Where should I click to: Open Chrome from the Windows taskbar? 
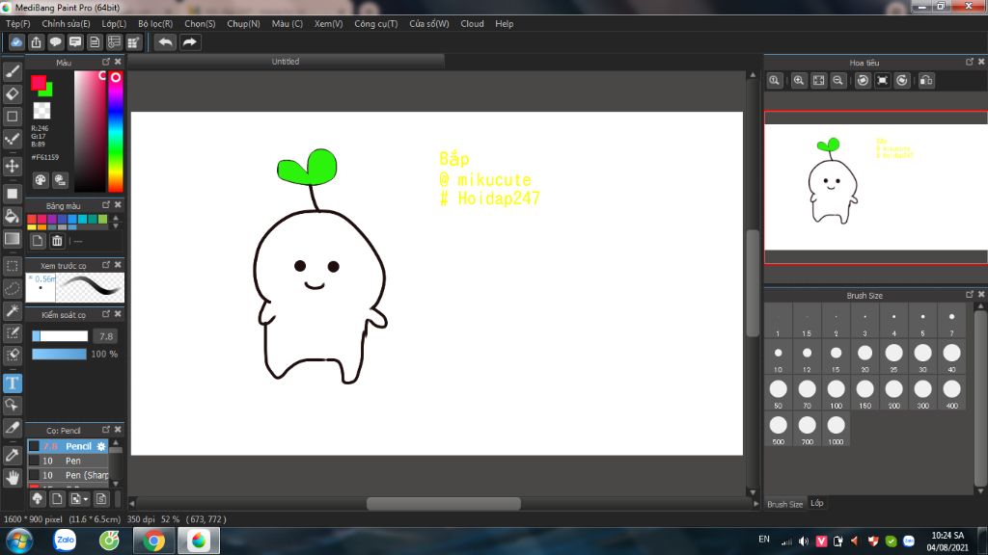tap(152, 541)
